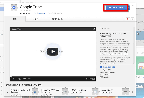This screenshot has height=98, width=144.
Task: Open the SaAT Netizen Chrome extension card
Action: 25,92
